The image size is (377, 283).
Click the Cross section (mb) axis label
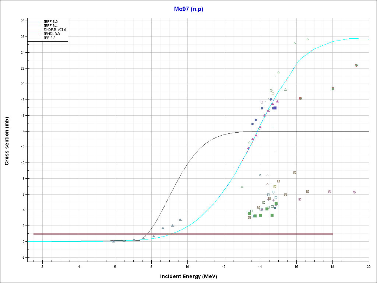pos(7,141)
